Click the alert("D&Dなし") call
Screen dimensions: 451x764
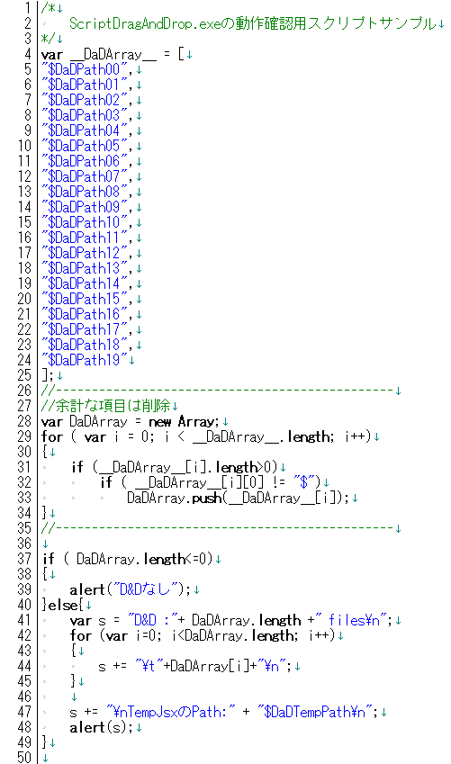coord(131,589)
